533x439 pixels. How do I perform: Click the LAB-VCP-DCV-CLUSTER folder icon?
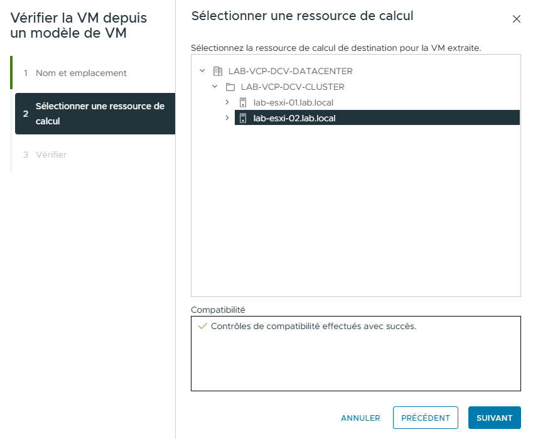pyautogui.click(x=229, y=87)
